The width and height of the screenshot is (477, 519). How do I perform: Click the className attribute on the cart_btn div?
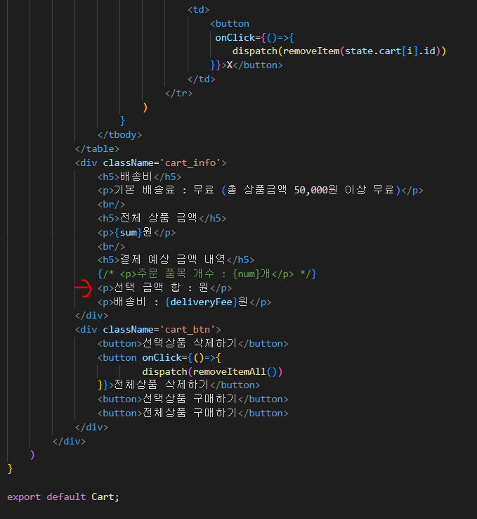point(129,330)
